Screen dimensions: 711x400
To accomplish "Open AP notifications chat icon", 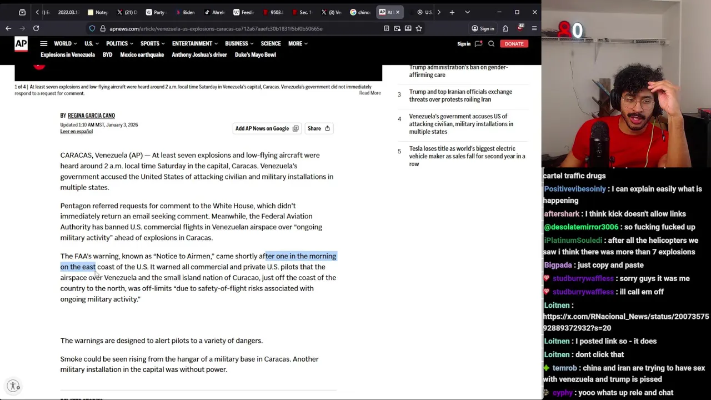I will coord(478,44).
